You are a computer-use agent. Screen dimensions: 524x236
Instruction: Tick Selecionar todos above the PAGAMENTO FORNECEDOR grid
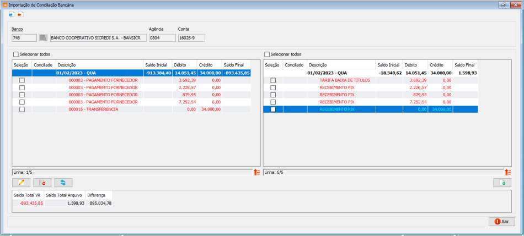point(15,54)
